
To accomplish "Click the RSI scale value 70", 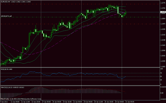I will [161, 73].
